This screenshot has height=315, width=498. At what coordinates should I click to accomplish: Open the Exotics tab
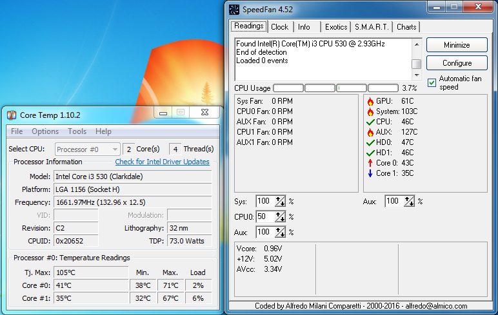click(336, 27)
